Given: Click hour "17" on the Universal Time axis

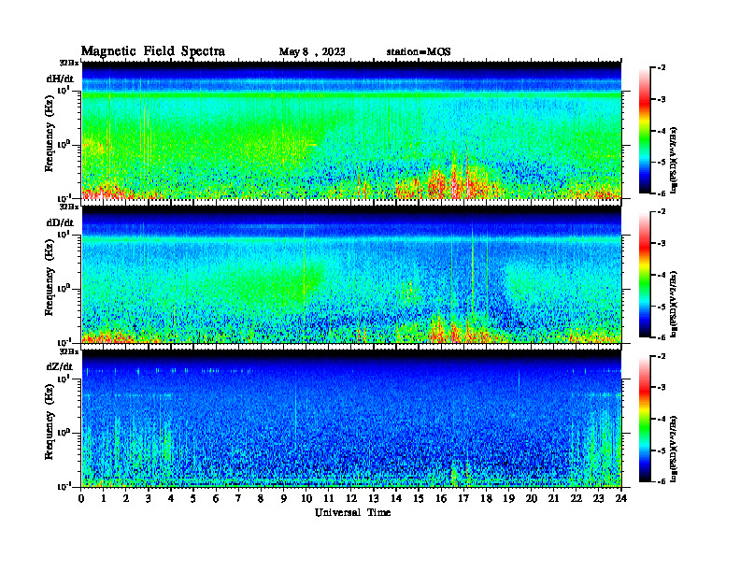Looking at the screenshot, I should tap(463, 498).
